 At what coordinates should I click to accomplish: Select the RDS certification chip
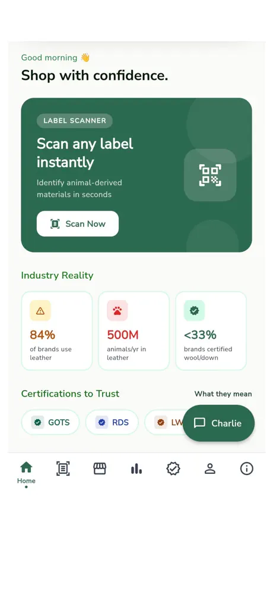click(x=112, y=422)
